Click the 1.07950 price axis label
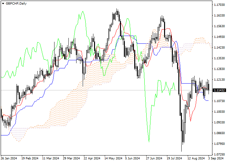The height and width of the screenshot is (162, 227). coord(219,144)
